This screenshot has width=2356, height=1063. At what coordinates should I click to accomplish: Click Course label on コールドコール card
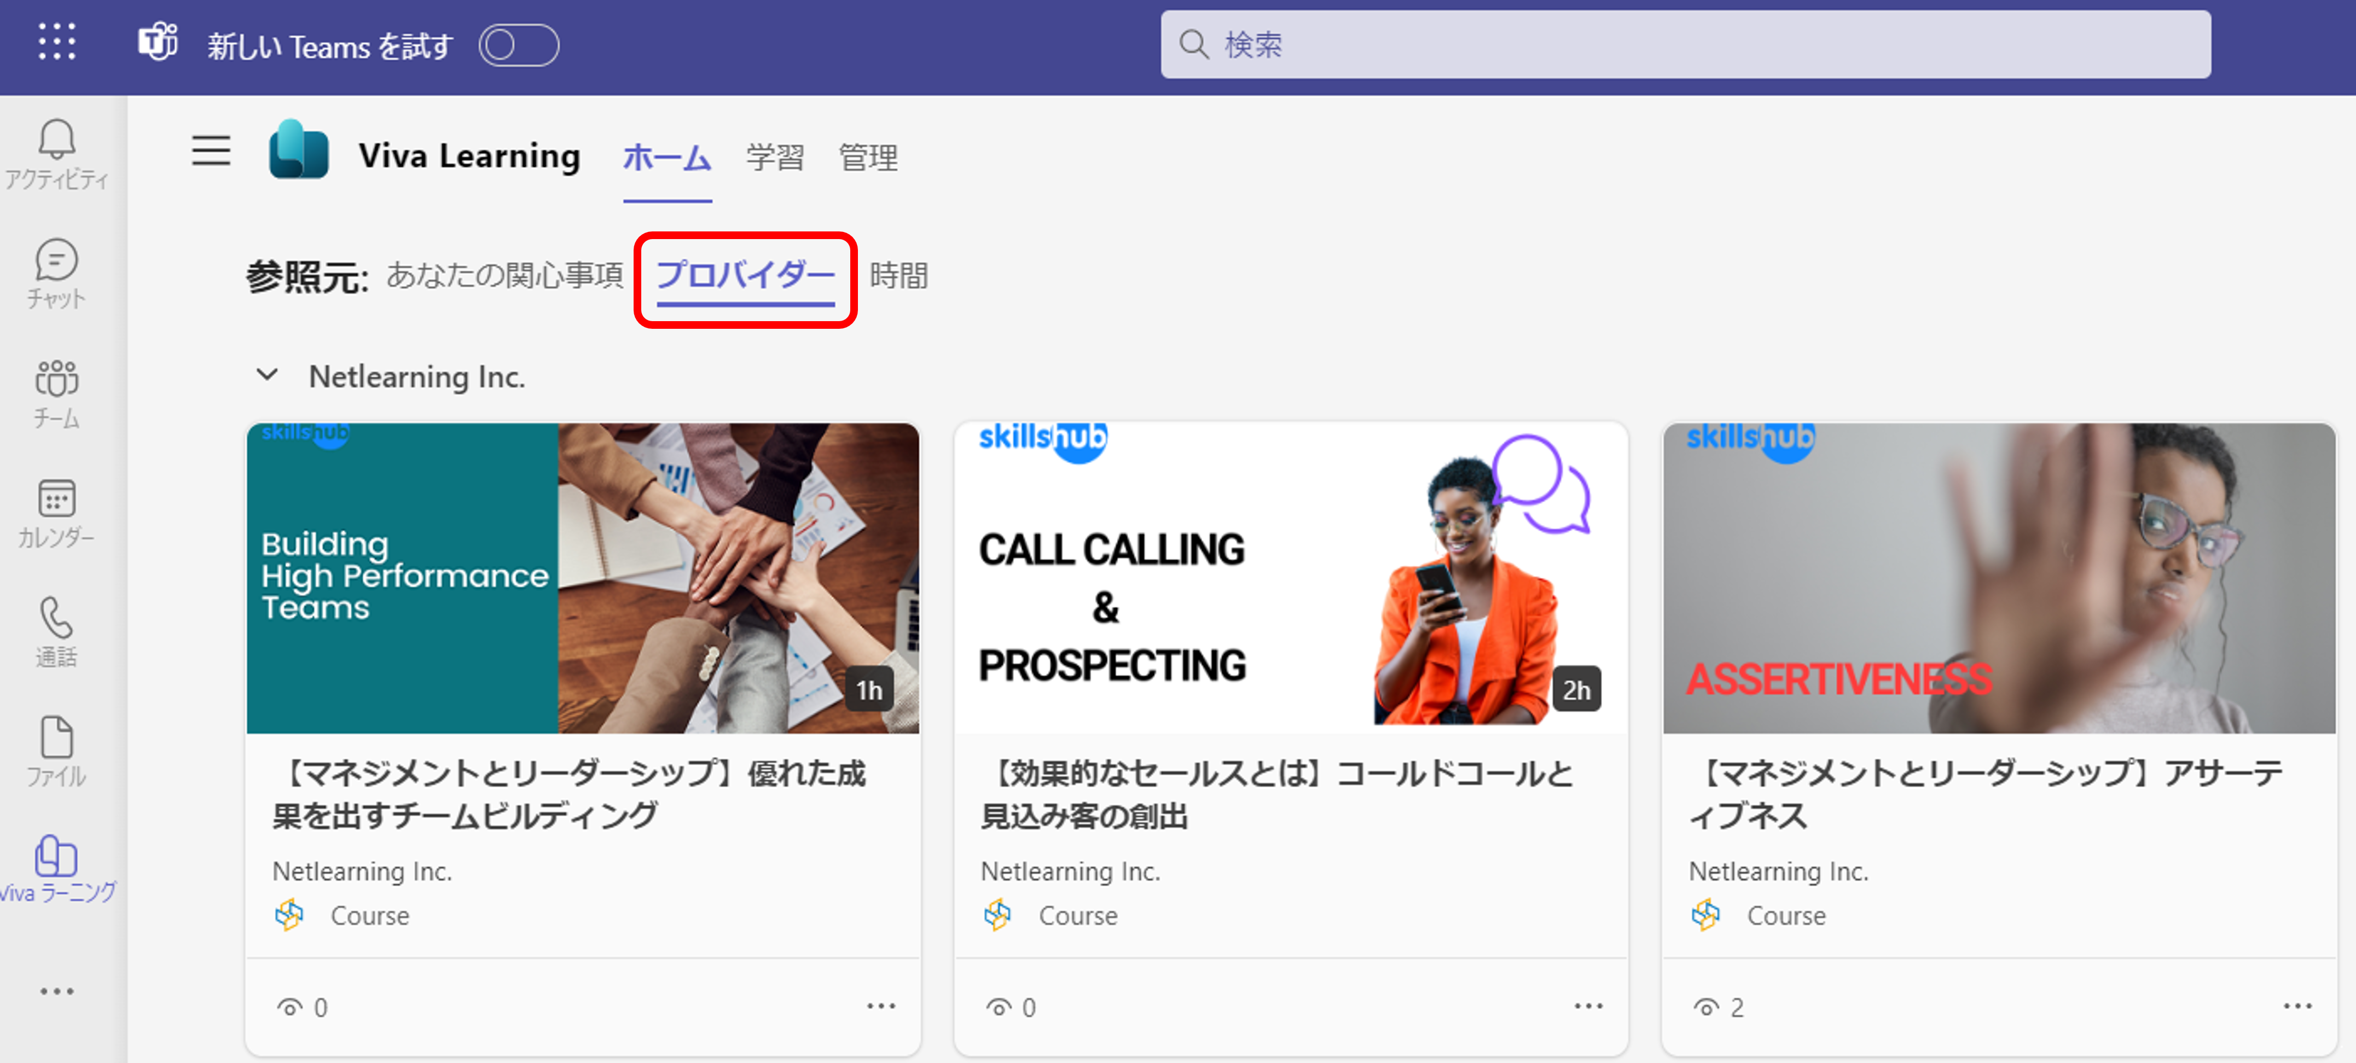[1077, 916]
